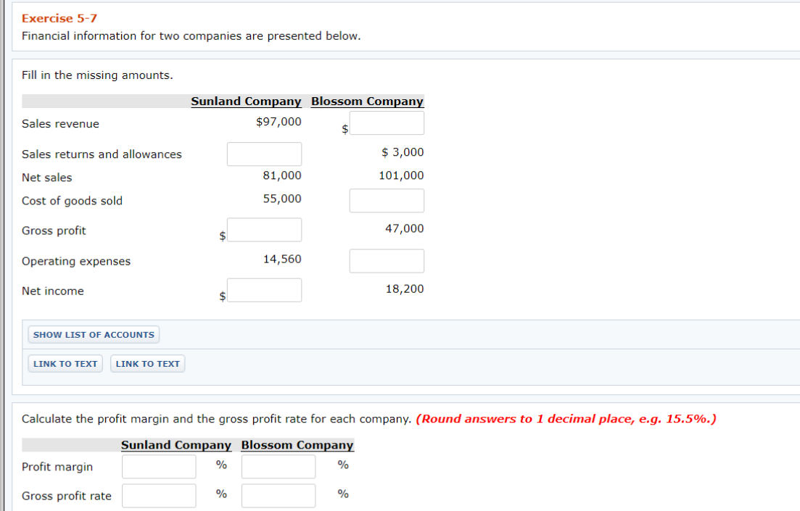Click Blossom Company header in ratio table
The image size is (800, 511).
pyautogui.click(x=297, y=445)
